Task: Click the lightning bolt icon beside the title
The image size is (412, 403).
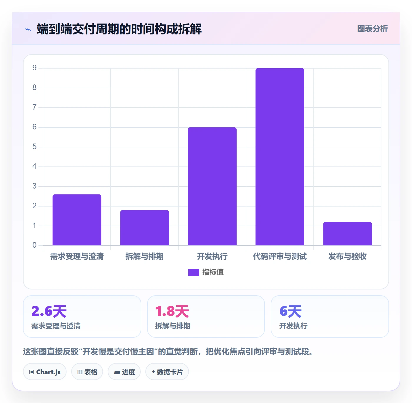Action: coord(28,29)
